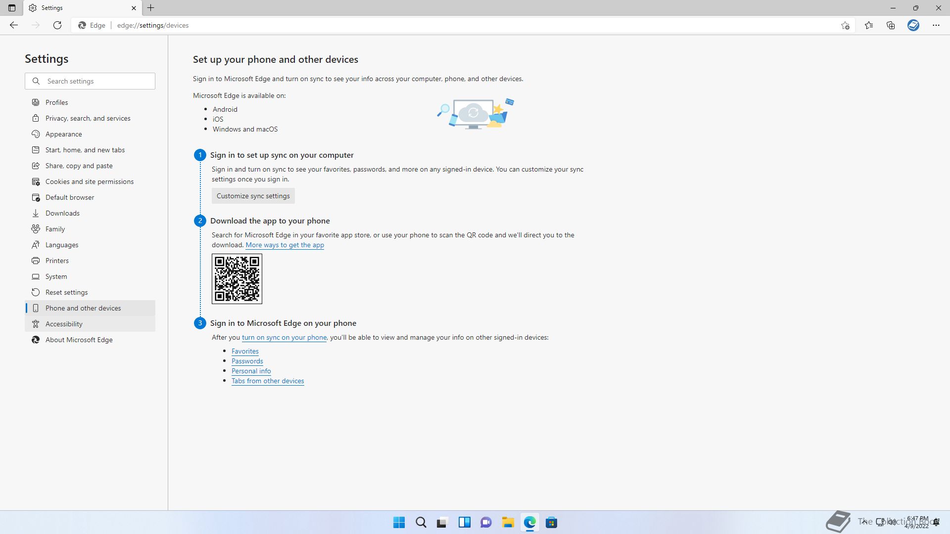Open Teams Chat from taskbar
The image size is (950, 534).
coord(486,522)
